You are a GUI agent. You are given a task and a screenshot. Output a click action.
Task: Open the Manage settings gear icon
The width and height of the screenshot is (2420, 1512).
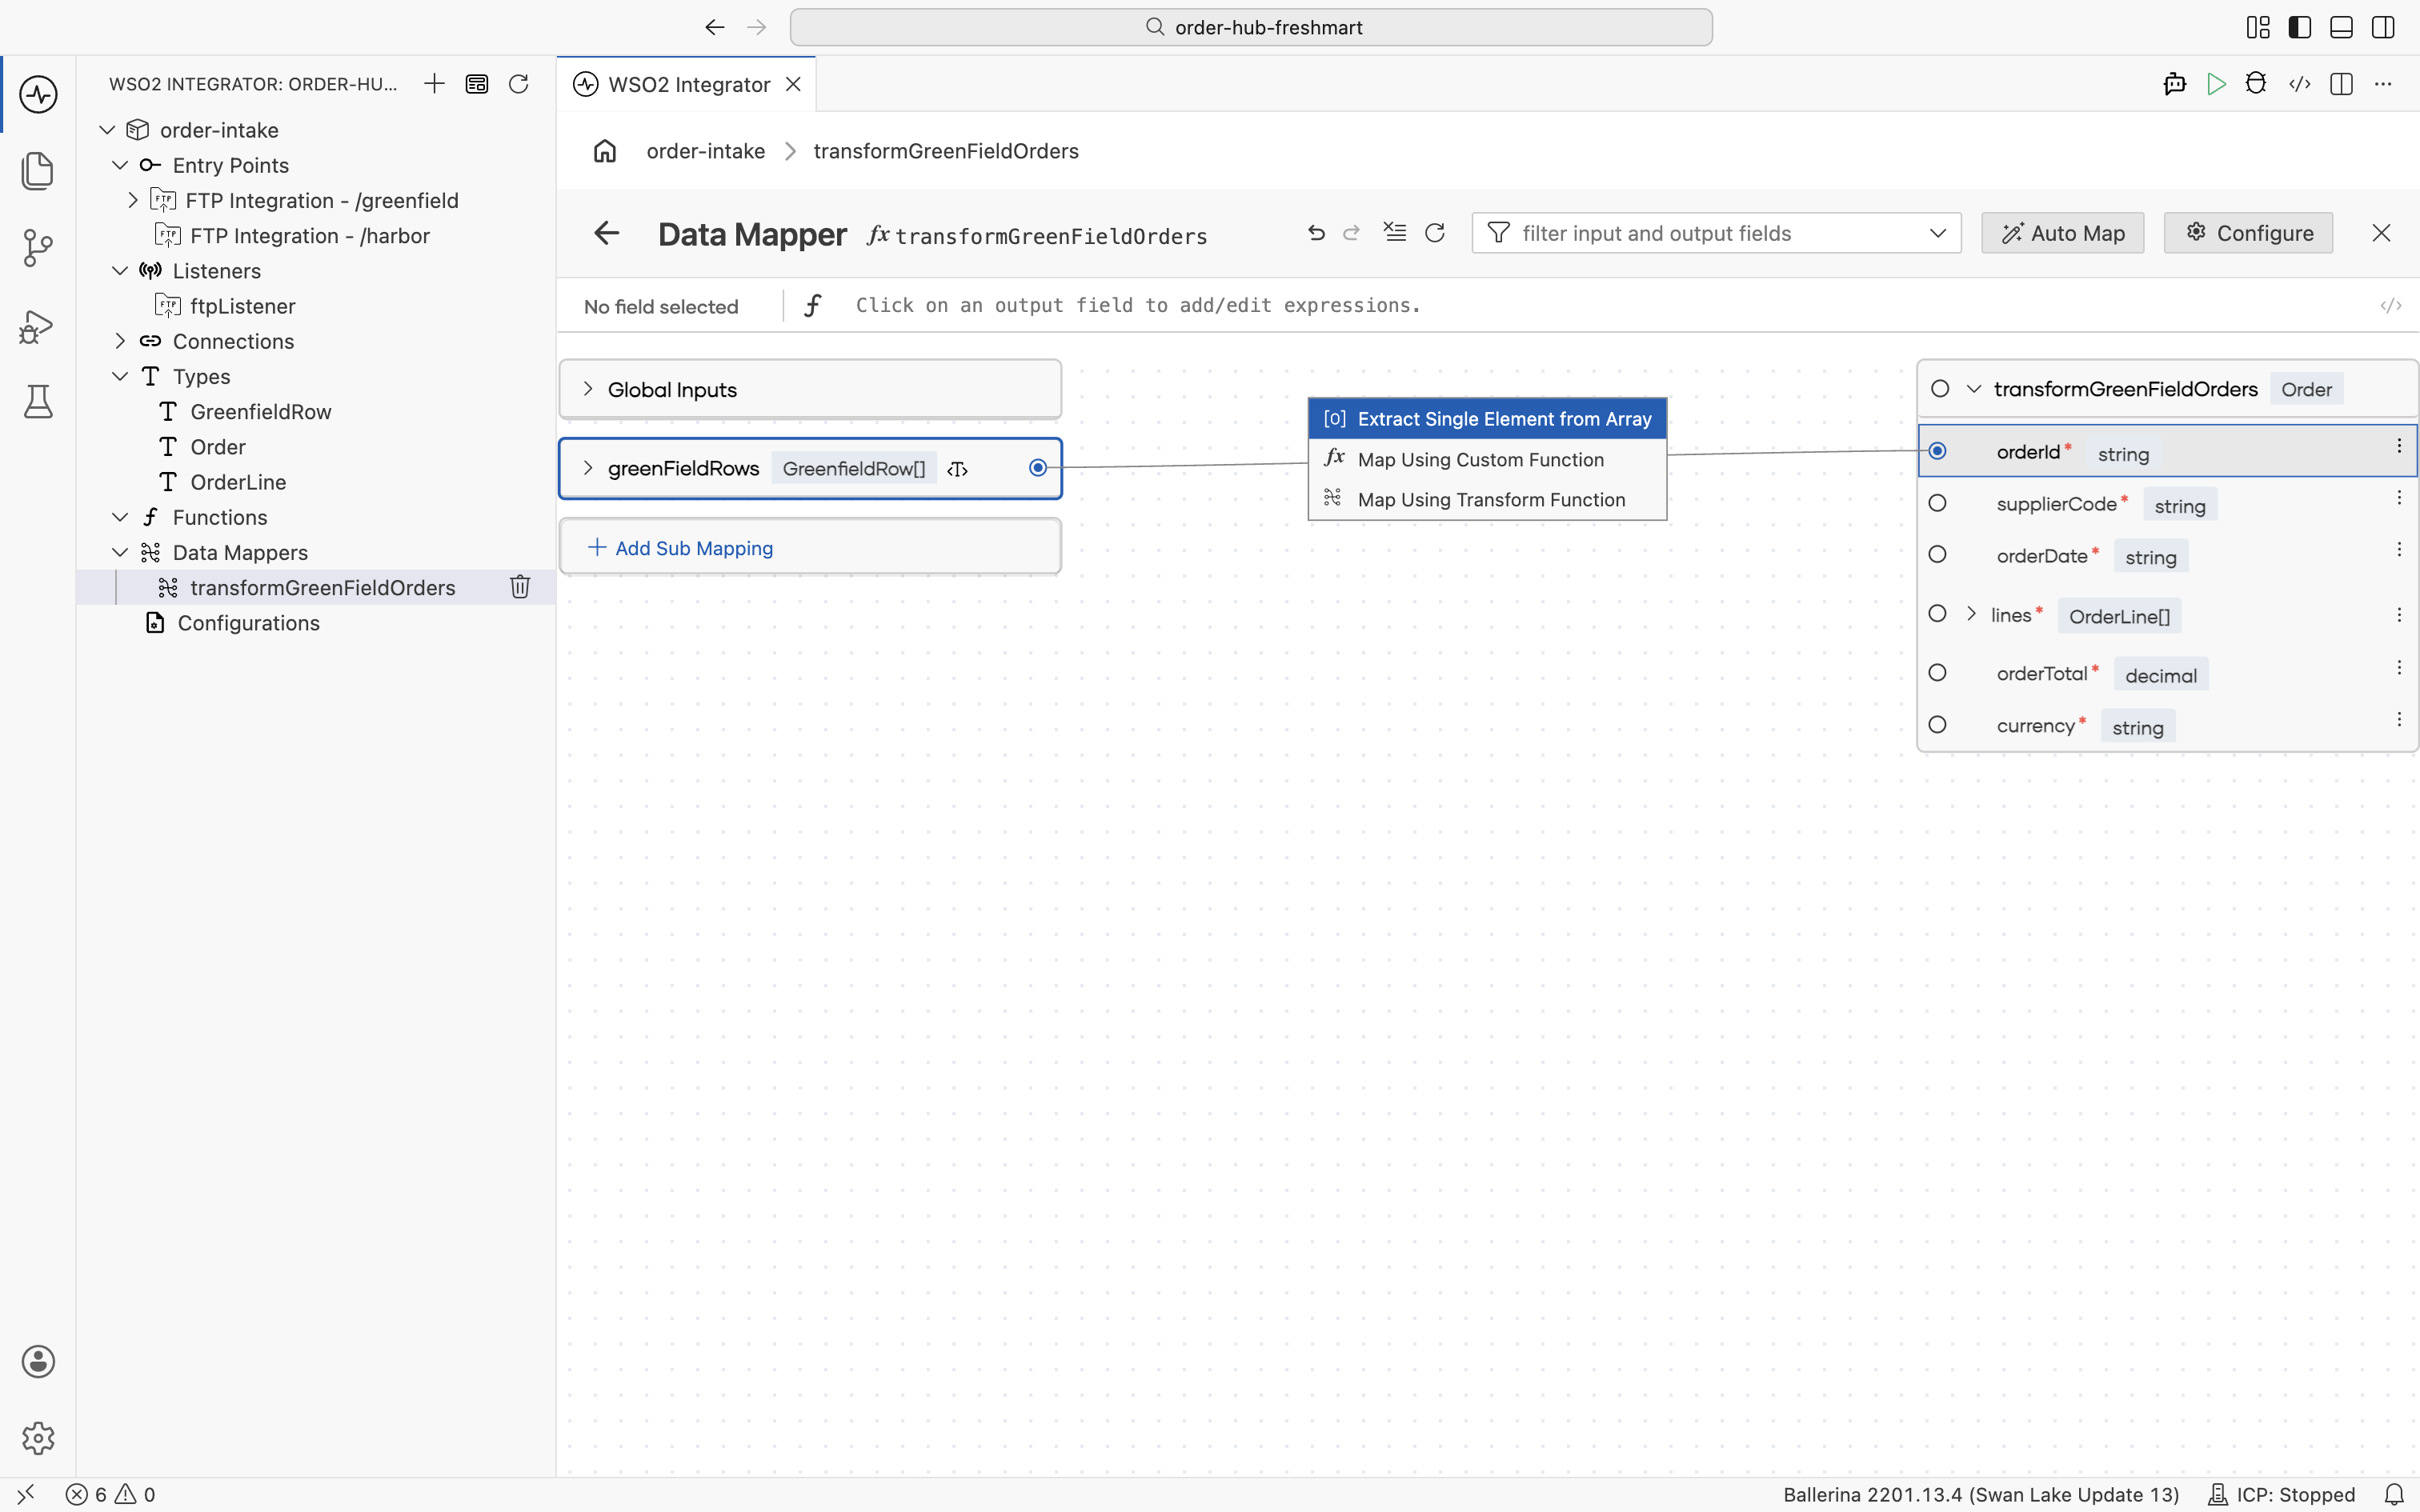38,1438
